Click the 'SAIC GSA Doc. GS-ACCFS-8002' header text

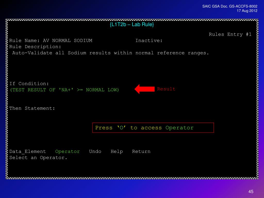[230, 6]
